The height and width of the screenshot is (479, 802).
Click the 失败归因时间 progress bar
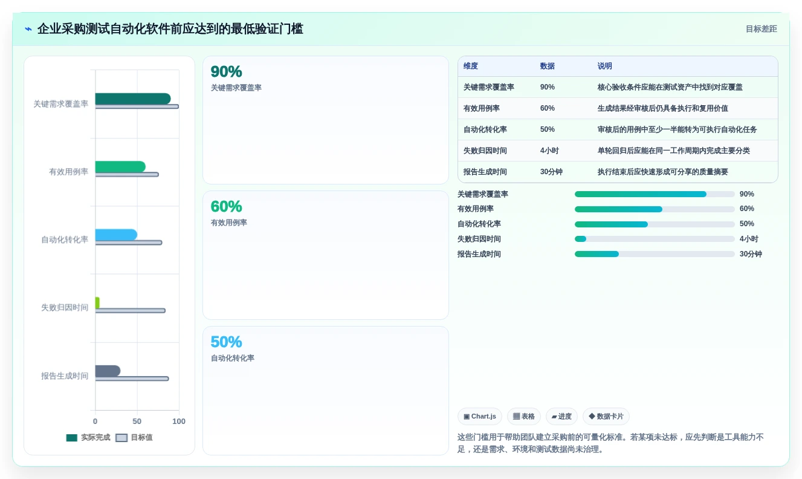(655, 239)
